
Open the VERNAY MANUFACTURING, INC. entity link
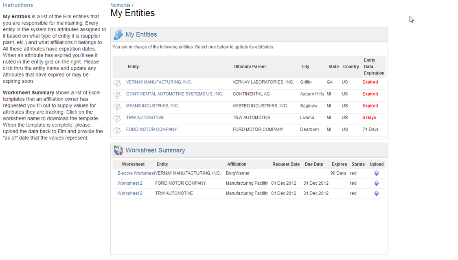[x=159, y=82]
